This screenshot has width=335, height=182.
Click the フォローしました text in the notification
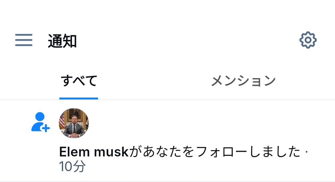pyautogui.click(x=248, y=152)
